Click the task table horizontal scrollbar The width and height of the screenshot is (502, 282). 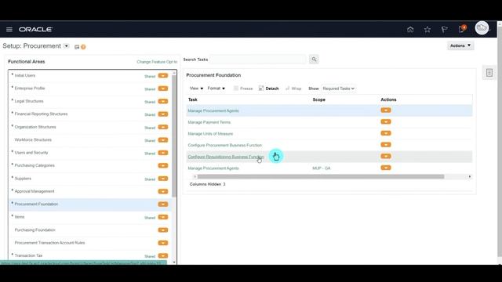(x=321, y=176)
